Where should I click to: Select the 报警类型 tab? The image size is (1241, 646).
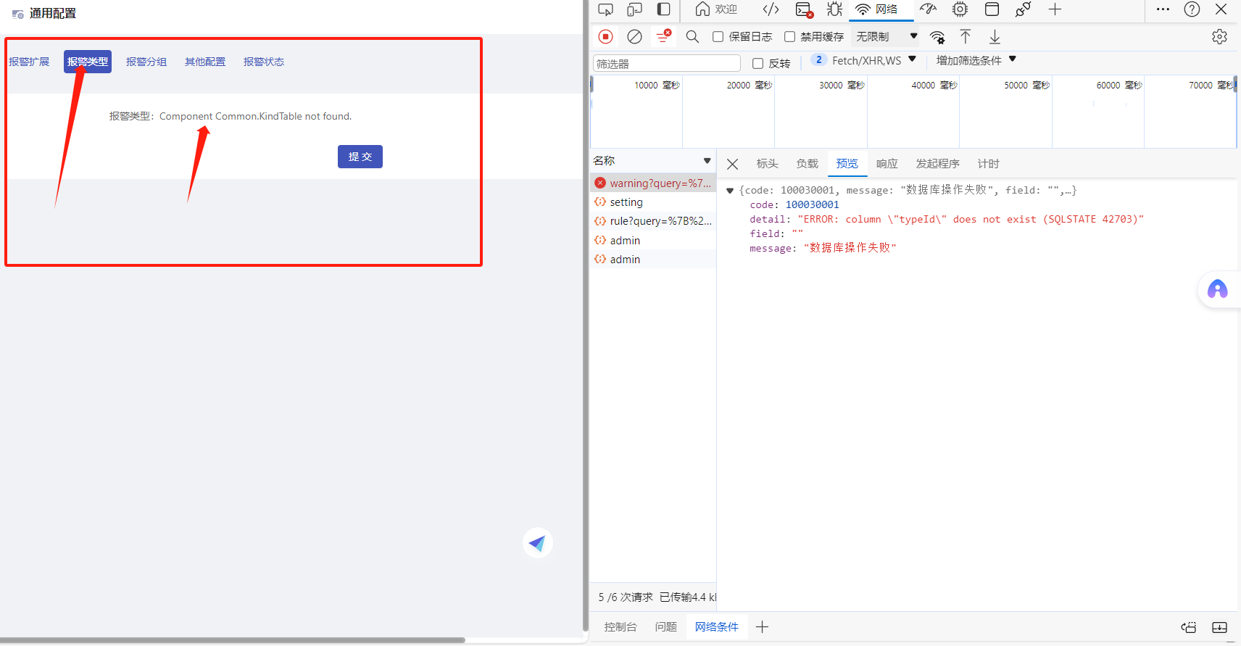tap(88, 62)
